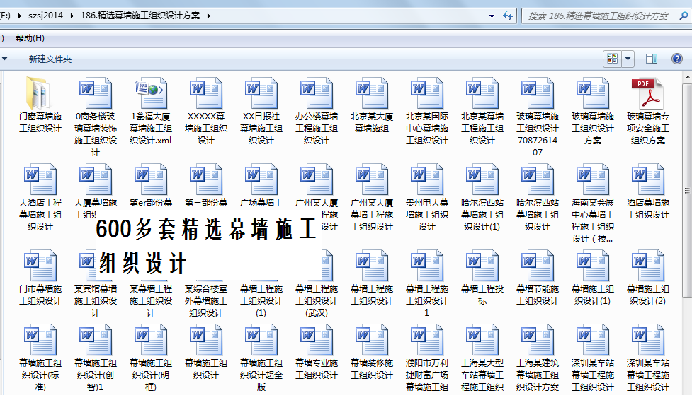
Task: Refresh the current folder view
Action: click(x=508, y=15)
